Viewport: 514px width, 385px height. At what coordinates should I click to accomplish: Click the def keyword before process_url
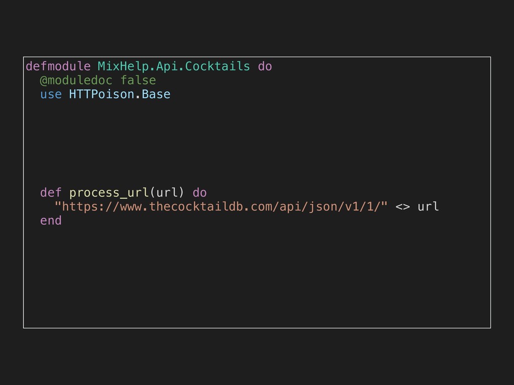51,192
